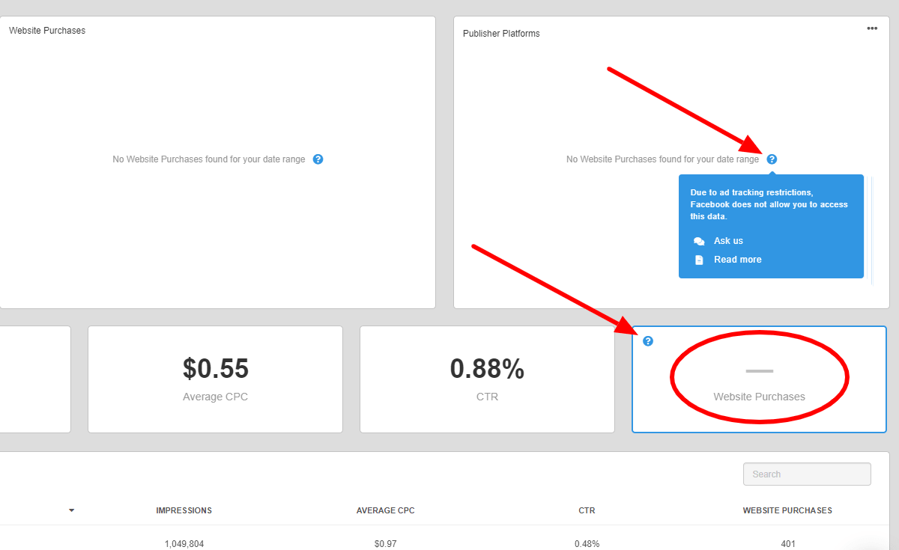Click the $0.97 average CPC cell
The width and height of the screenshot is (899, 550).
[385, 544]
